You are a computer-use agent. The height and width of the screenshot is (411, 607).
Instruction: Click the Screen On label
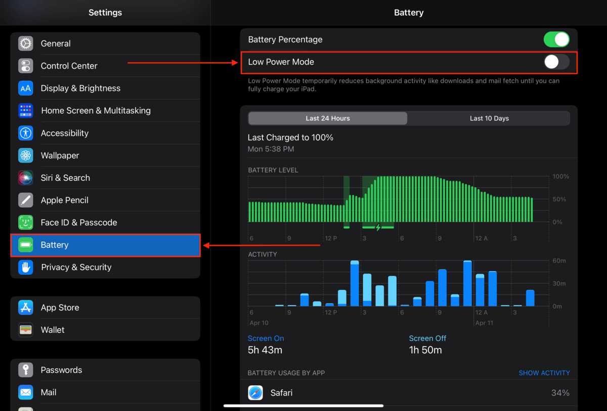point(266,338)
